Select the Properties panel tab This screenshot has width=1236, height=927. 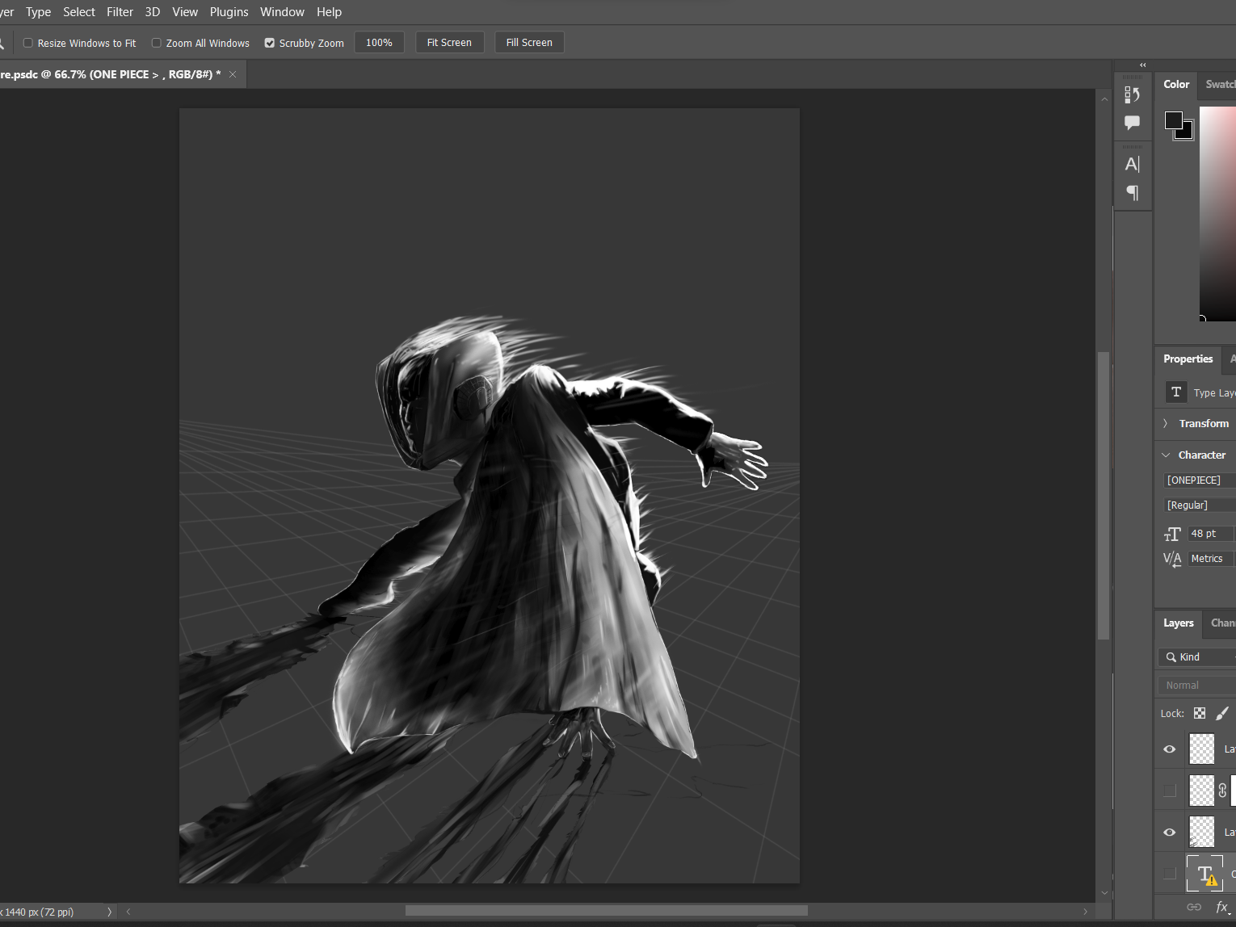pyautogui.click(x=1188, y=359)
